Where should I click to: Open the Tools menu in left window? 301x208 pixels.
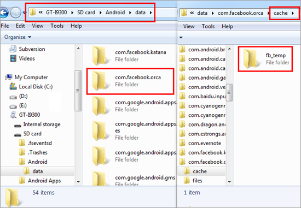tap(57, 26)
